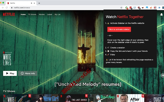
Task: Open The Last Dance thumbnail
Action: point(74,98)
